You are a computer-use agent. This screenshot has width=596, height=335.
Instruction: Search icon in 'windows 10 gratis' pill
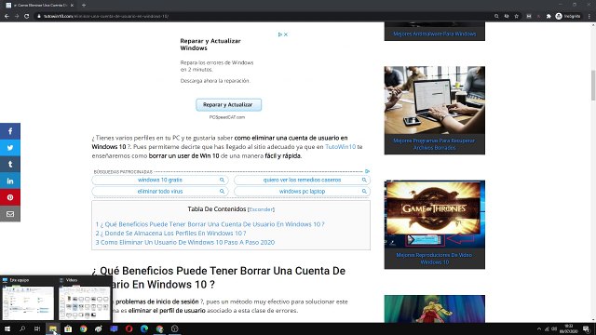222,180
